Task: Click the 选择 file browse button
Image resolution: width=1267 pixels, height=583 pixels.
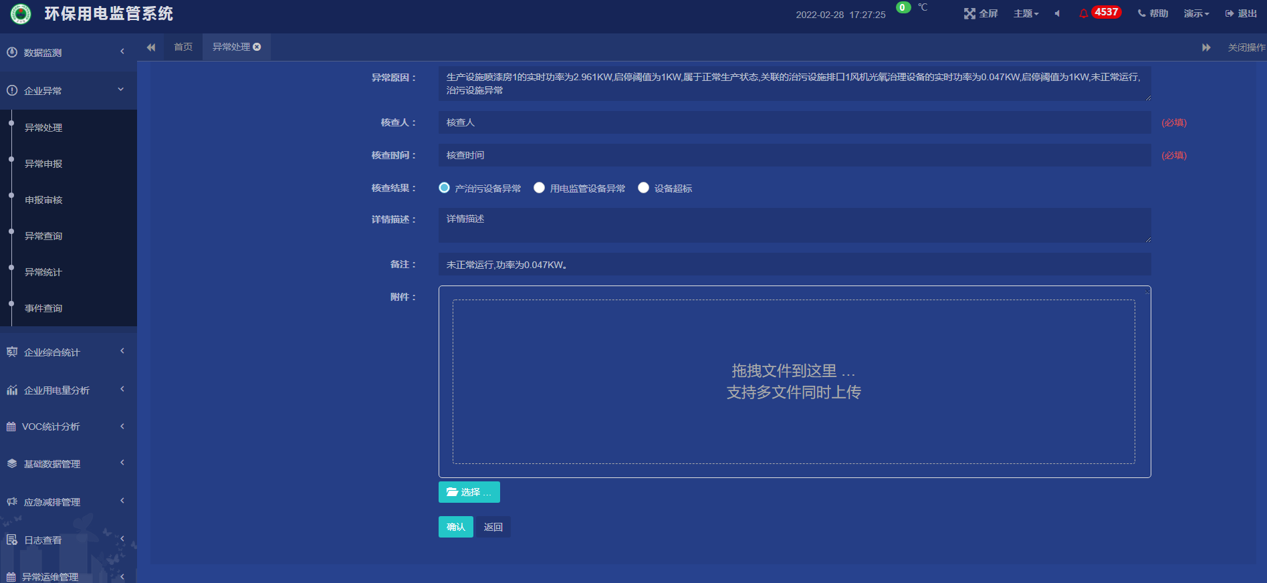Action: click(469, 492)
